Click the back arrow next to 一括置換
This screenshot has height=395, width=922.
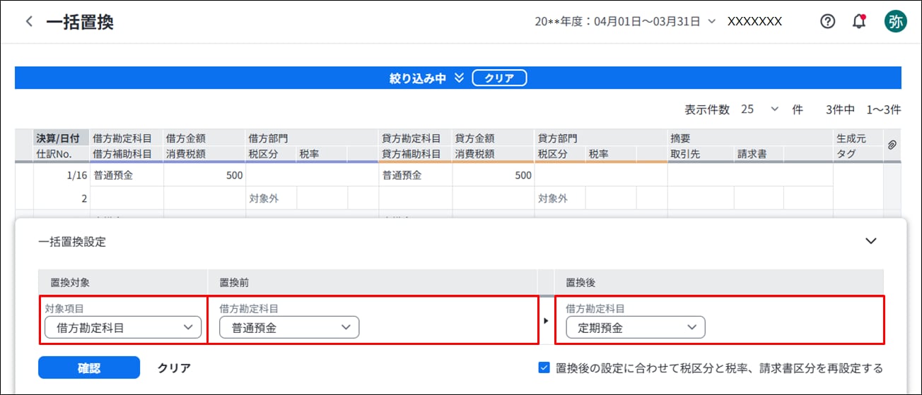29,22
